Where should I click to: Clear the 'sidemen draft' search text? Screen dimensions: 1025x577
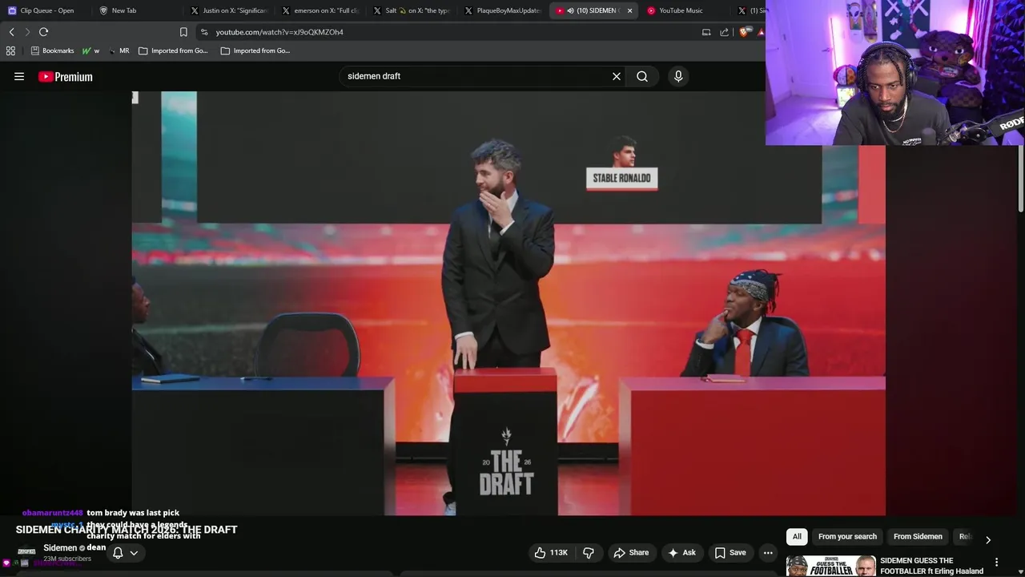(x=617, y=76)
